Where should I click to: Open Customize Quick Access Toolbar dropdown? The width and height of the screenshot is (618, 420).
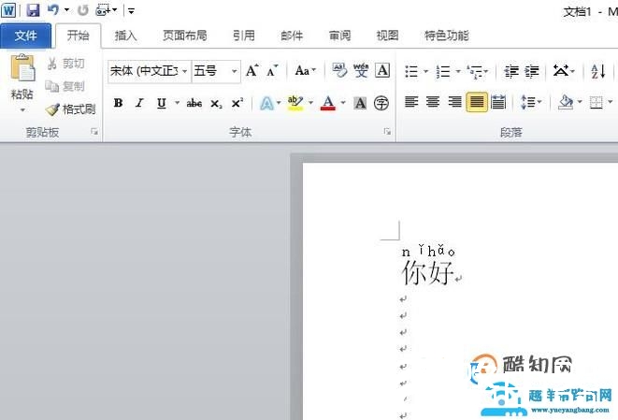(131, 11)
